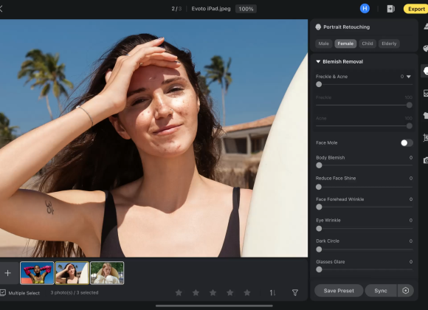The width and height of the screenshot is (428, 310).
Task: Switch to the Elderly tab
Action: (389, 44)
